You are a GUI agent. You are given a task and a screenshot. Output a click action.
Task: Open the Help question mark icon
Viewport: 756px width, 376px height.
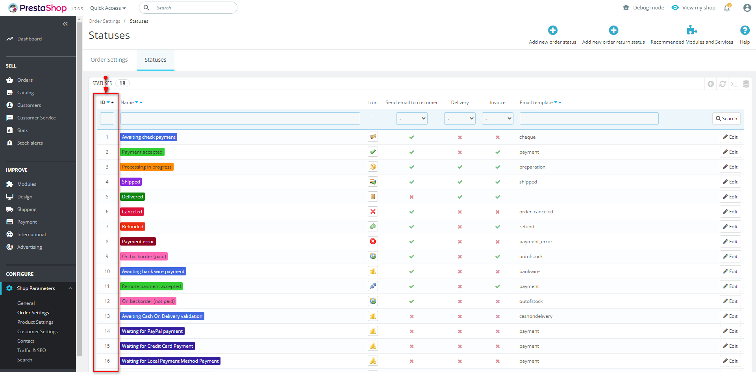(x=744, y=30)
